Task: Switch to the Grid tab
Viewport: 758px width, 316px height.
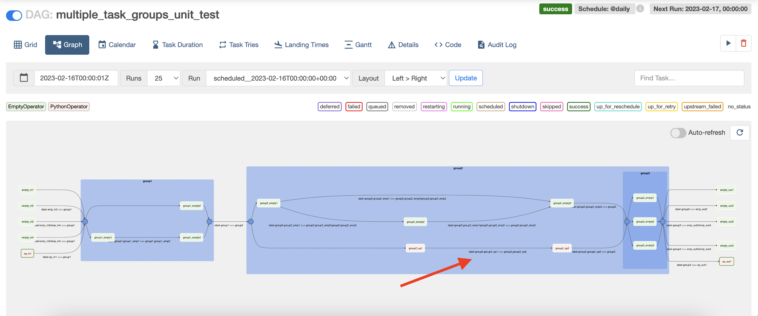Action: (x=25, y=45)
